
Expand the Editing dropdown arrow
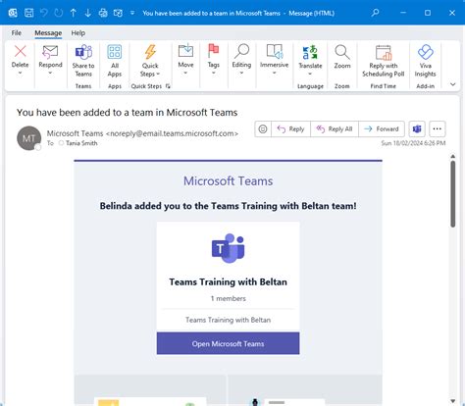[x=241, y=73]
